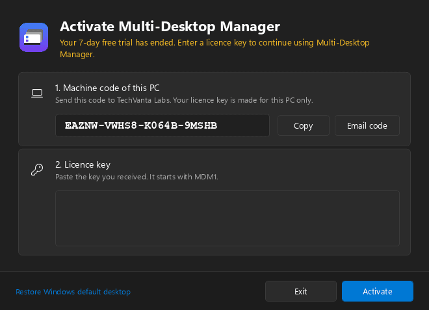Viewport: 429px width, 310px height.
Task: Click the laptop icon beside Machine code
Action: (x=37, y=94)
